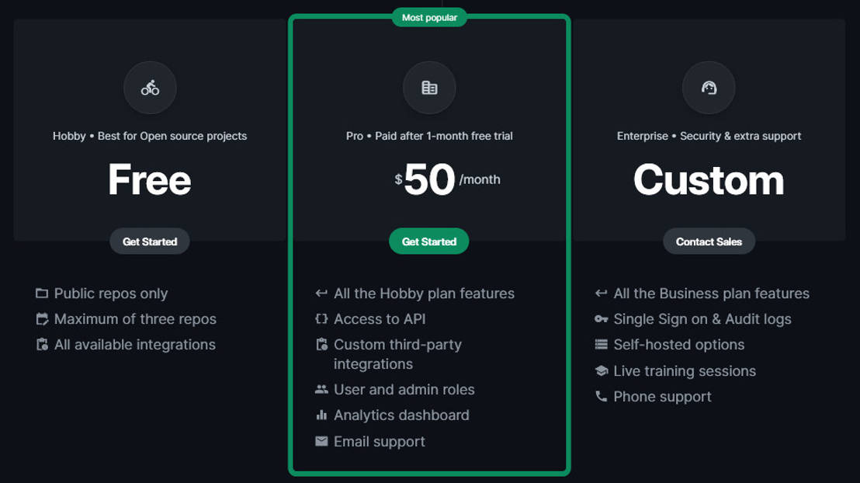
Task: Click the folder icon next to Public repos only
Action: (41, 293)
